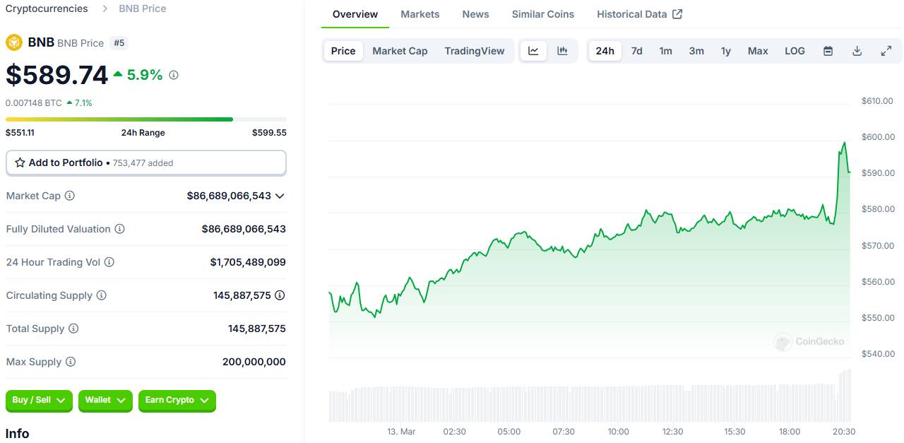Select the 7d time range
Screen dimensions: 904x443
(636, 51)
